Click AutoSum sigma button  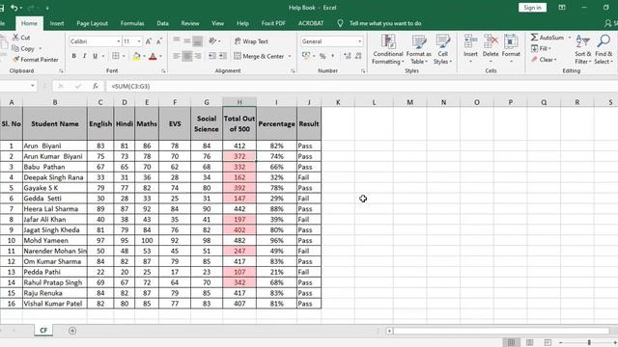[548, 38]
